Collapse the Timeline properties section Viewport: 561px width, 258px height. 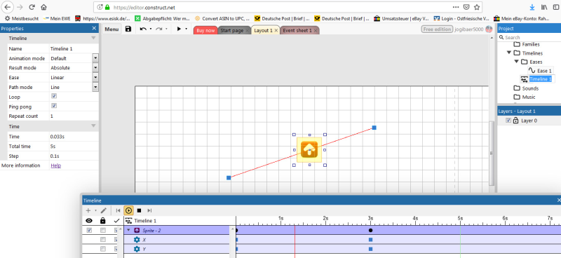coord(93,38)
